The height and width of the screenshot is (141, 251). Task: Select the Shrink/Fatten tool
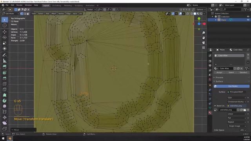tap(5, 117)
